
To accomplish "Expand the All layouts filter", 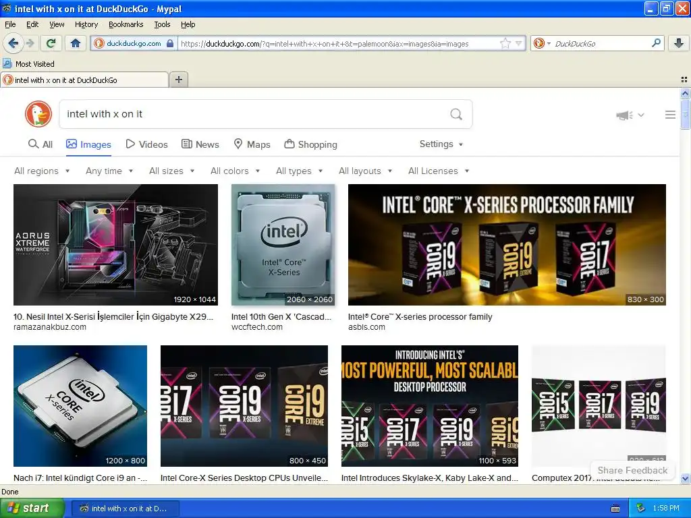I will 365,171.
